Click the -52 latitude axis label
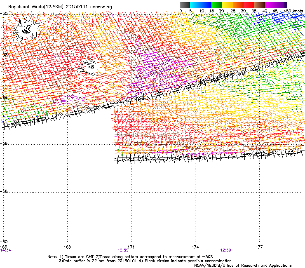305x268 pixels. point(4,55)
